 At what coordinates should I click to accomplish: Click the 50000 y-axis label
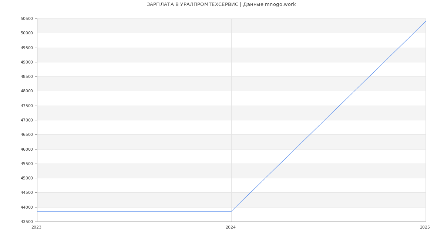point(27,33)
